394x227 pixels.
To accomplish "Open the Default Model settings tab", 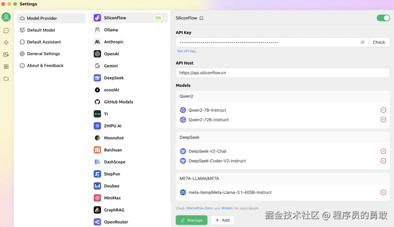I will click(51, 30).
